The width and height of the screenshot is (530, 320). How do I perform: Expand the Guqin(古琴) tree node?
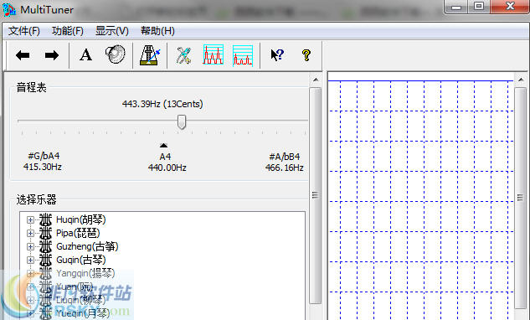pos(30,261)
